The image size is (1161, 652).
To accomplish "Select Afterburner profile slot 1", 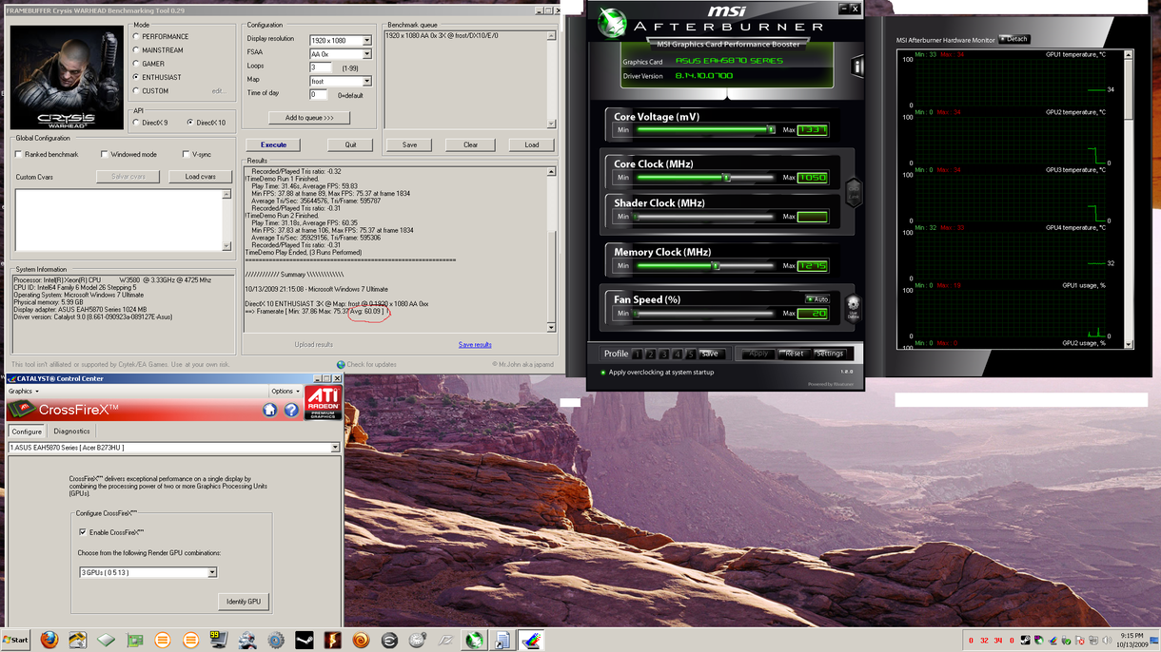I will click(x=637, y=354).
